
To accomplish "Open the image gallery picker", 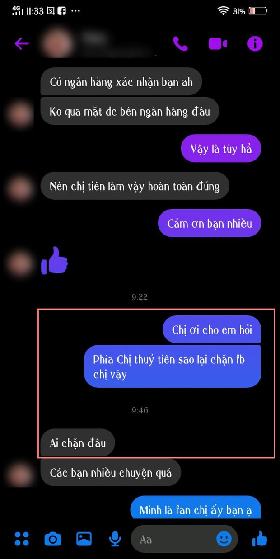I will click(x=84, y=539).
